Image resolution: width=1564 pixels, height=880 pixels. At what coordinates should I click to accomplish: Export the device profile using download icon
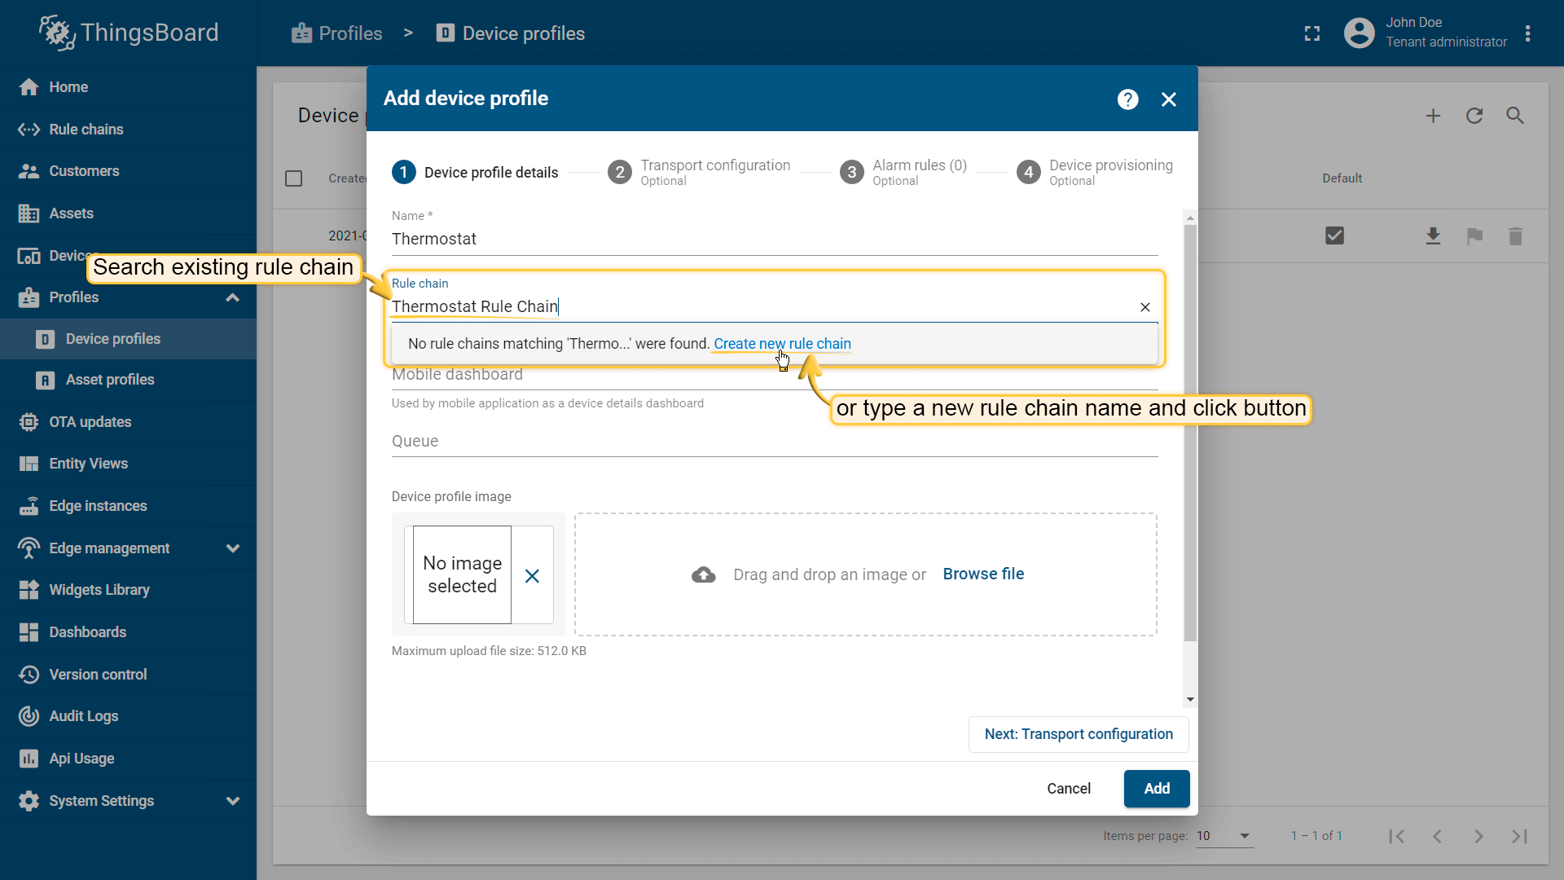1433,236
